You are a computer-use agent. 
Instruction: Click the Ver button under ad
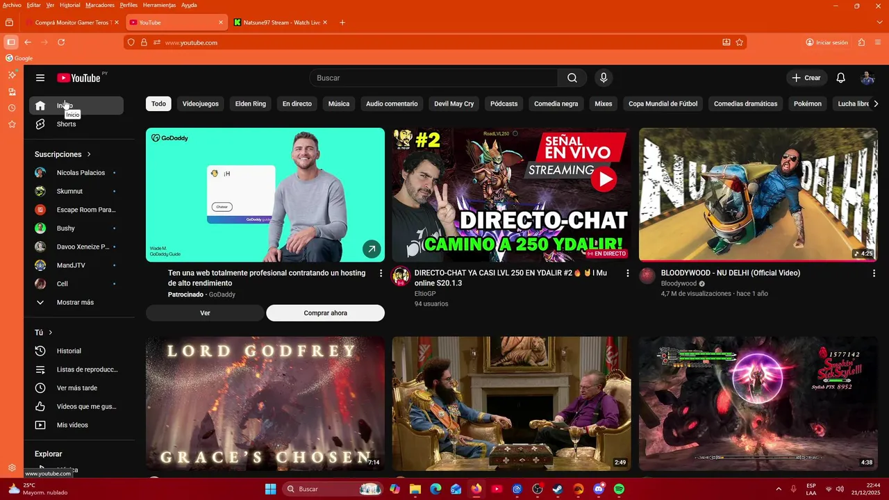coord(205,313)
